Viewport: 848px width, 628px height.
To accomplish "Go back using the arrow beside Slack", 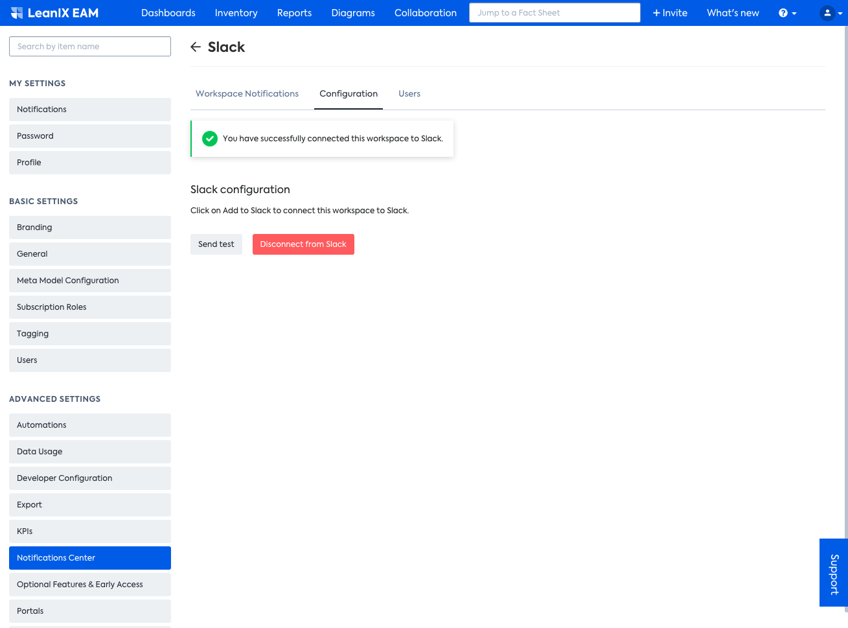I will pos(196,47).
